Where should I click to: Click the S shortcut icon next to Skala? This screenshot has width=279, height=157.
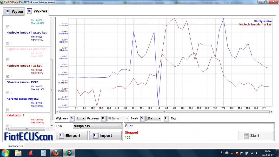click(142, 118)
